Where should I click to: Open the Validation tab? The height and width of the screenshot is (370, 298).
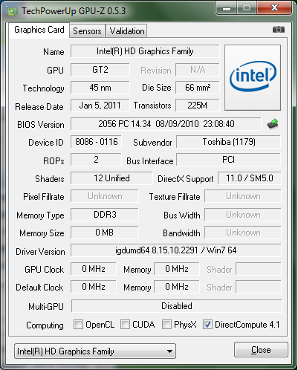(127, 31)
